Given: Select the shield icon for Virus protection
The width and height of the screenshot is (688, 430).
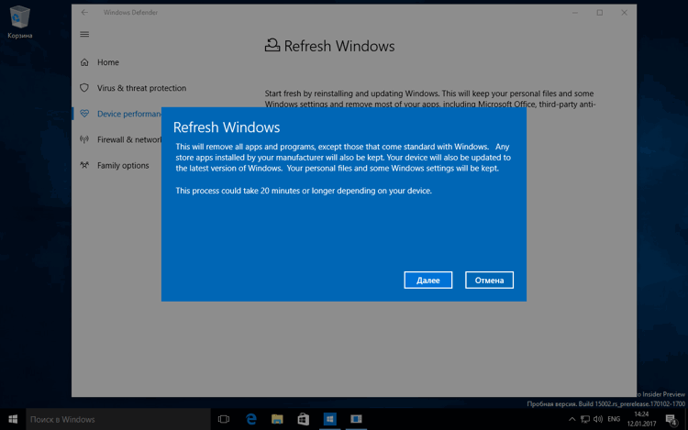Looking at the screenshot, I should (84, 88).
